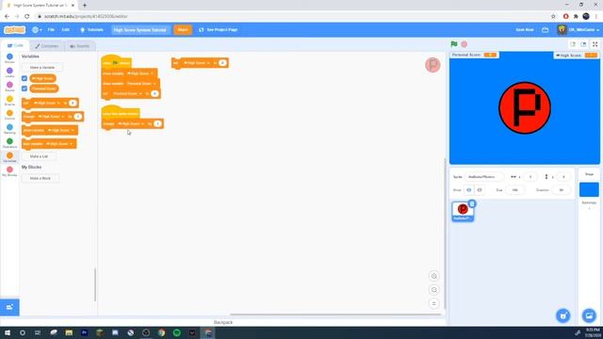
Task: Select the Sound block category
Action: tap(9, 87)
